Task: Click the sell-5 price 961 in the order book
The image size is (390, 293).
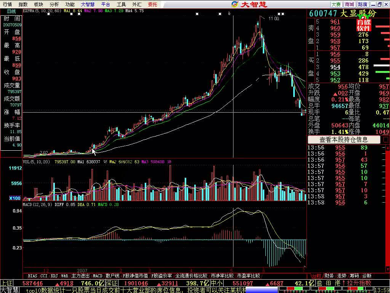Action: 335,22
